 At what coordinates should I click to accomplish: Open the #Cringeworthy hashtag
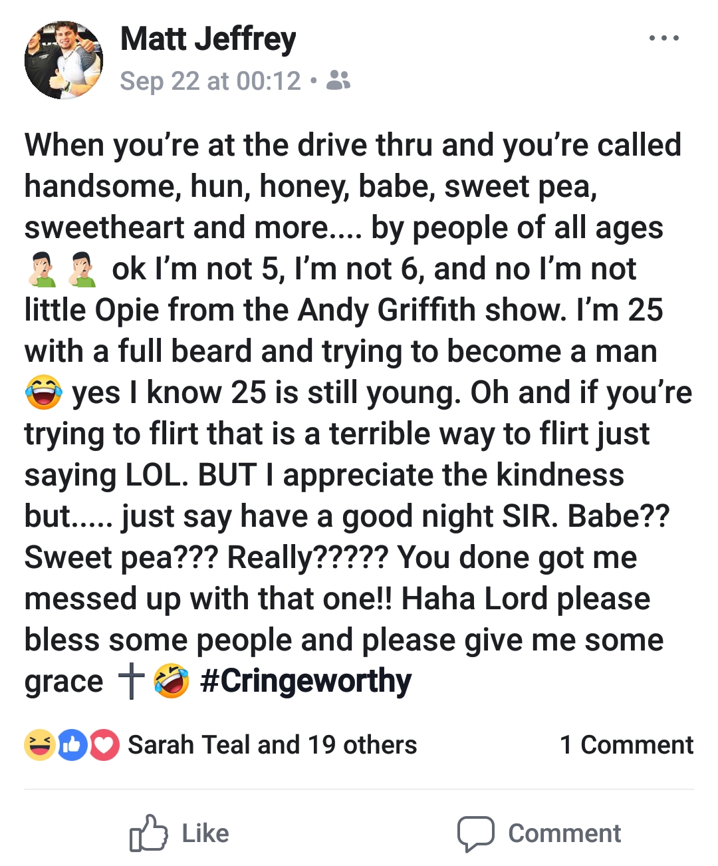[306, 680]
